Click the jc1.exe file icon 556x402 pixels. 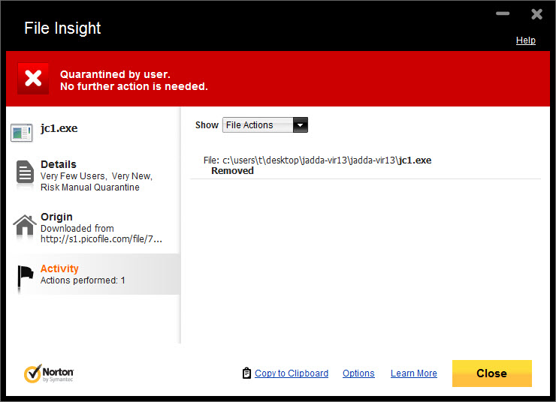pyautogui.click(x=21, y=132)
